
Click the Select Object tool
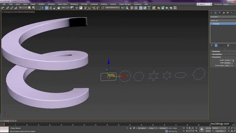29,8
